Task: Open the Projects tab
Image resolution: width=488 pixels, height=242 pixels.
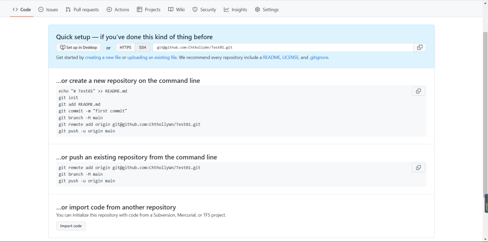Action: [x=149, y=10]
